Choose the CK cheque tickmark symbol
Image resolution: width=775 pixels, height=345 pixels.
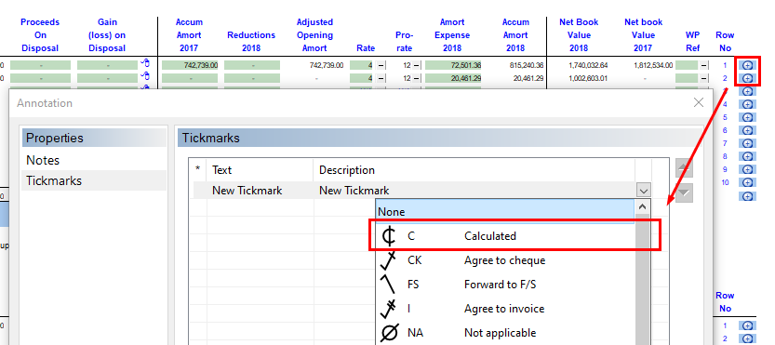(389, 260)
